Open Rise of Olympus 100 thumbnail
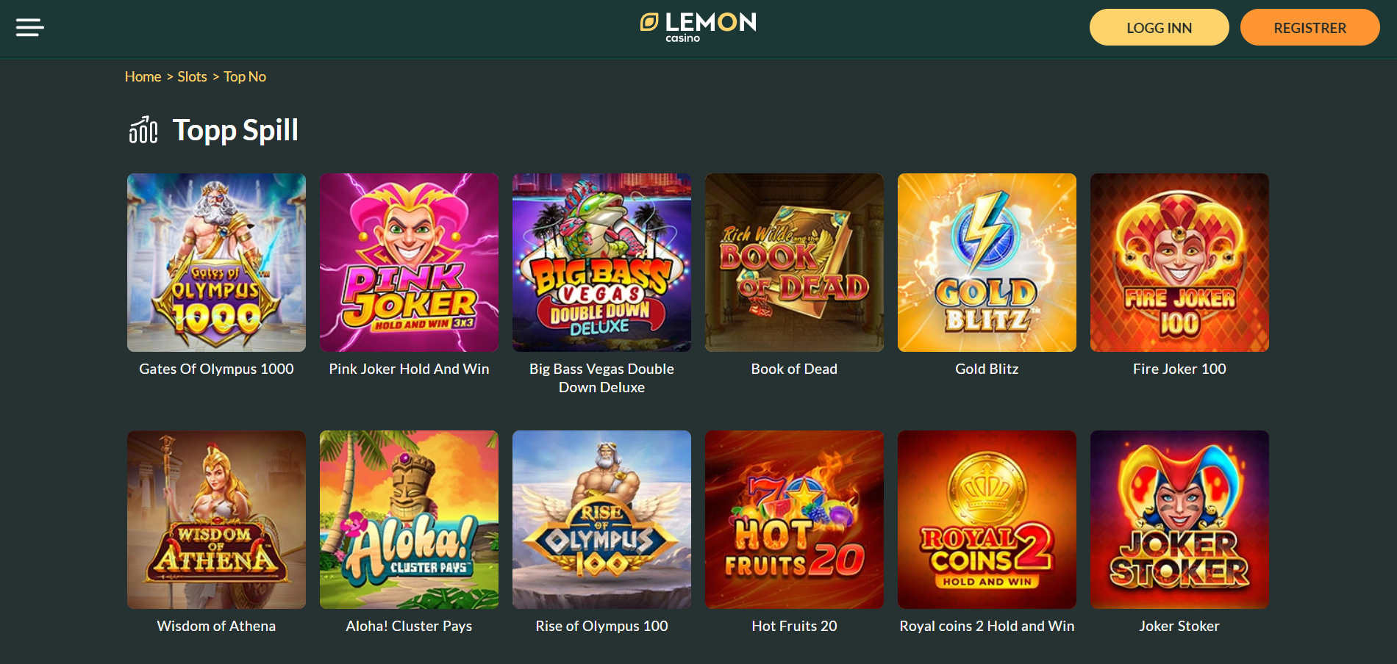Screen dimensions: 1397x664 click(601, 519)
